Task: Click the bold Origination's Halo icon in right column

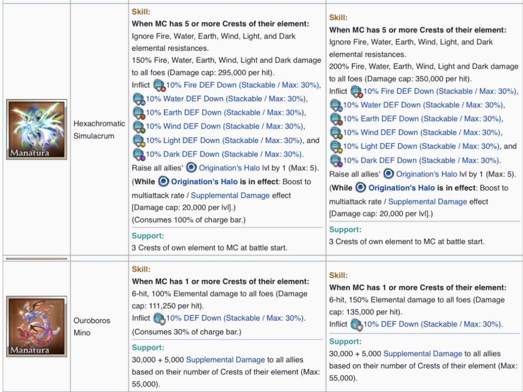Action: tap(360, 188)
